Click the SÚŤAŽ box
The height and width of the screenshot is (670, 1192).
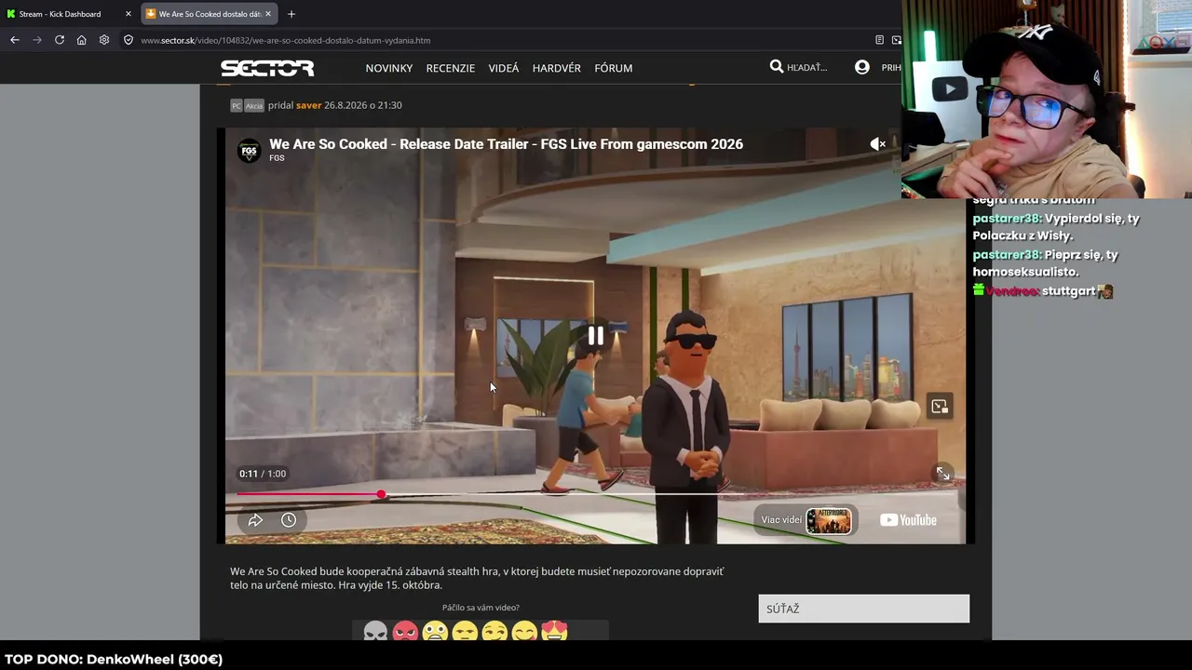click(863, 609)
